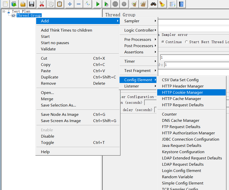
Task: Choose Save Screen As Image
Action: pyautogui.click(x=78, y=121)
